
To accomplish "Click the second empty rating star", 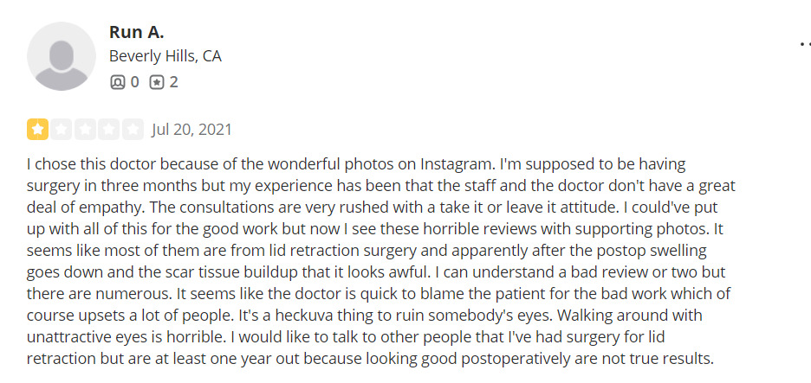I will click(x=61, y=129).
